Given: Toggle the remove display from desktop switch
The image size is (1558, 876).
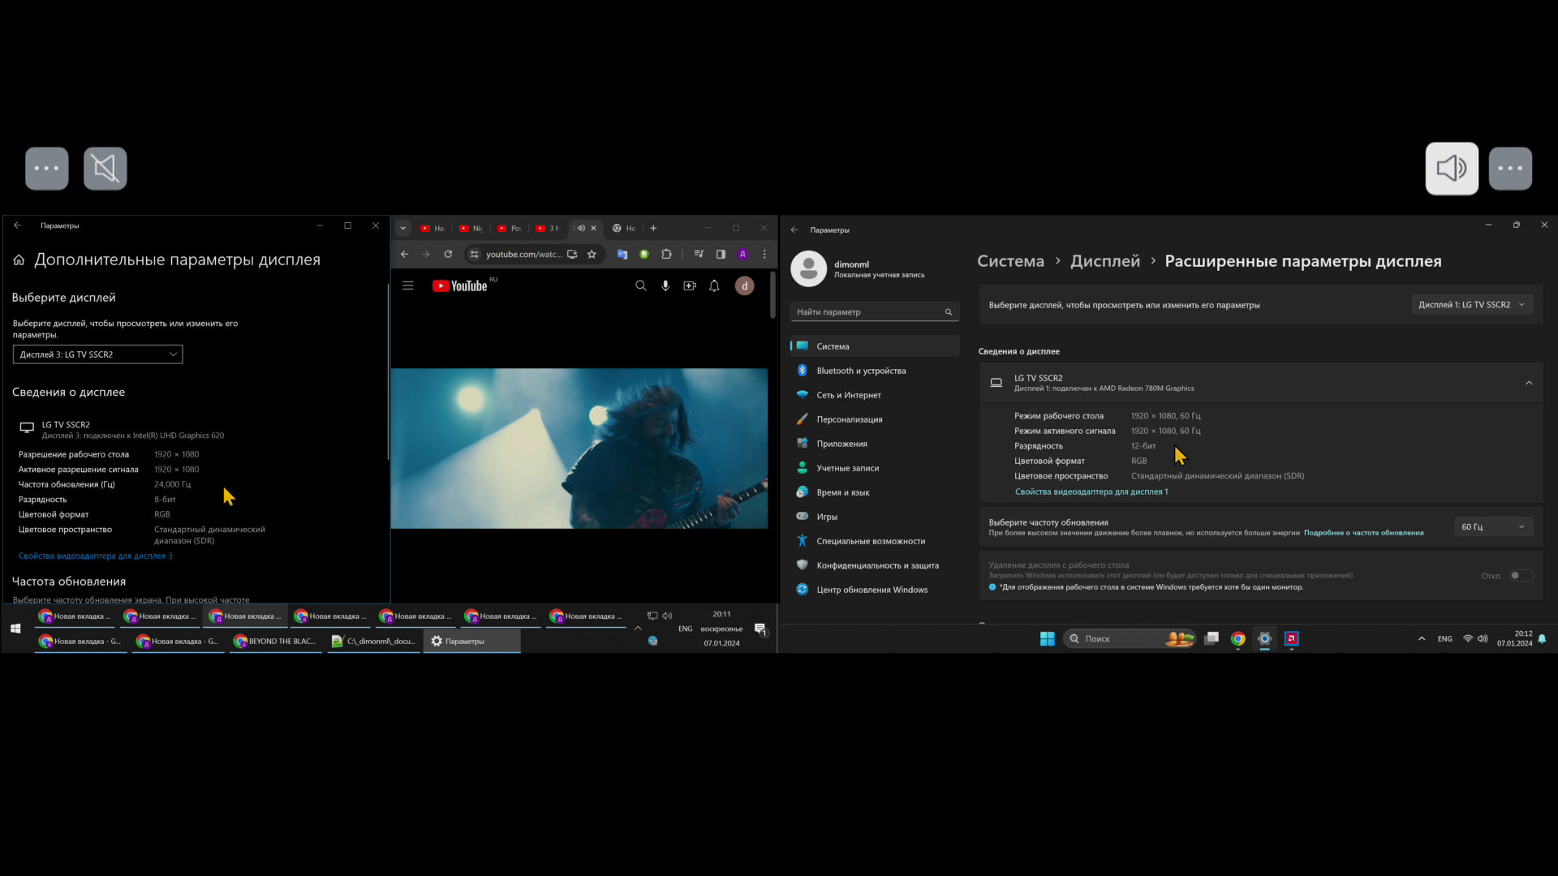Looking at the screenshot, I should tap(1521, 576).
